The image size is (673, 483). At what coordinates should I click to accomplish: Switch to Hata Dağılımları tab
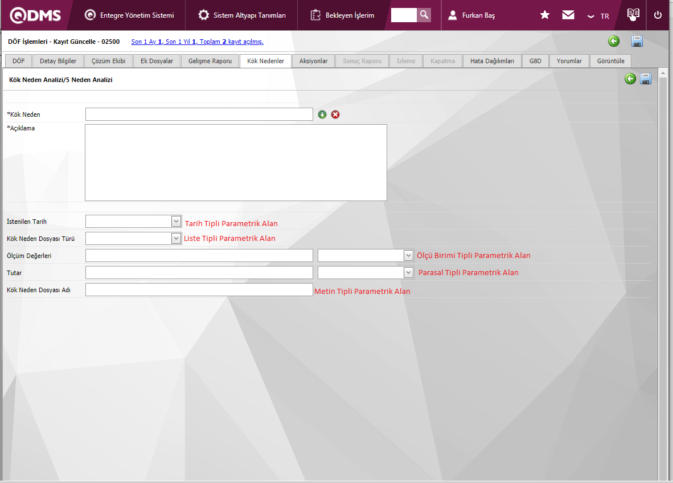click(492, 61)
